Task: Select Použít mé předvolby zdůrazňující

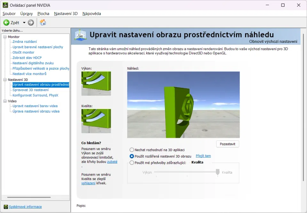Action: point(132,163)
